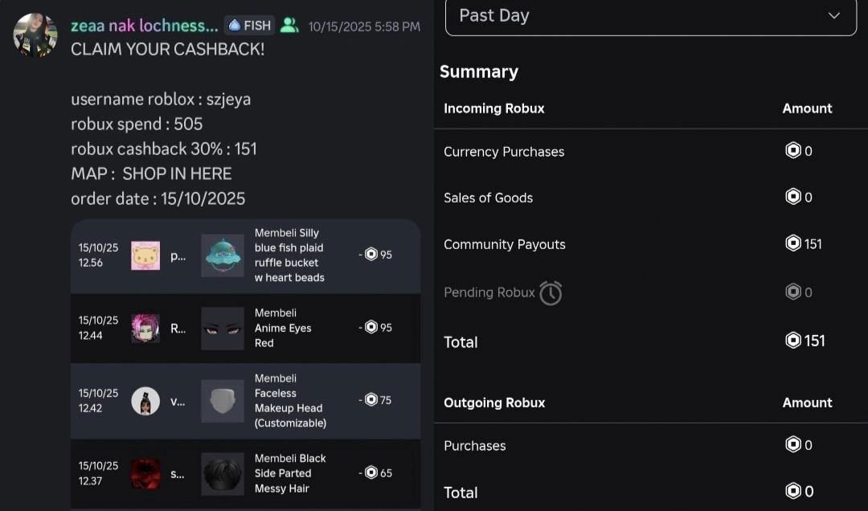Open the Anime Eyes Red item thumbnail

[x=223, y=329]
